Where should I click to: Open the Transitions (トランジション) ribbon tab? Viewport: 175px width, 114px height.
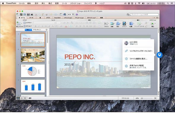click(x=68, y=18)
